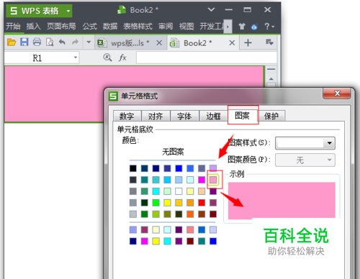
Task: Open the 数据 menu
Action: 110,26
